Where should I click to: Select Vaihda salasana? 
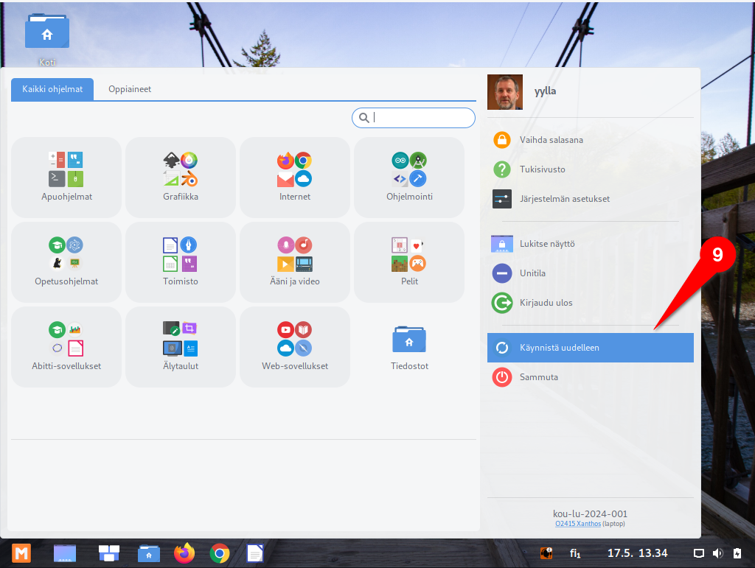(x=591, y=140)
